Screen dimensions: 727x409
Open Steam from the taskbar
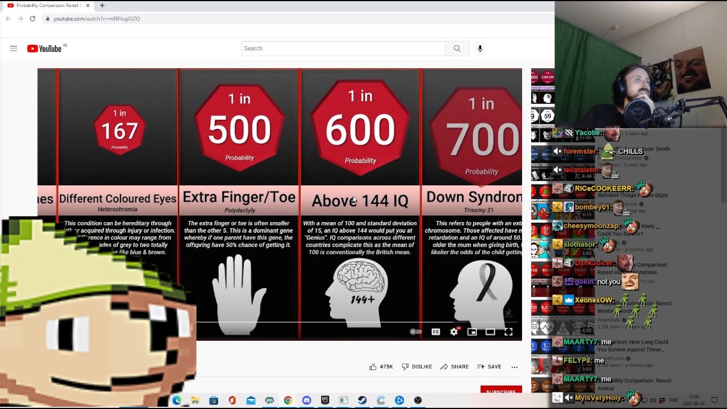pos(362,400)
